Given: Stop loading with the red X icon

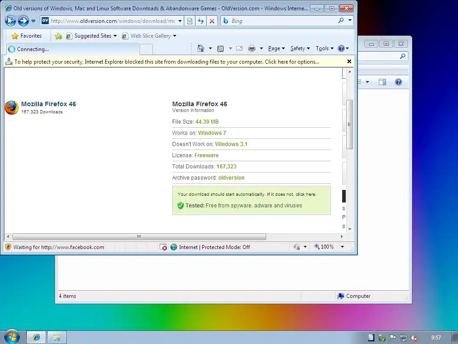Looking at the screenshot, I should click(x=212, y=21).
